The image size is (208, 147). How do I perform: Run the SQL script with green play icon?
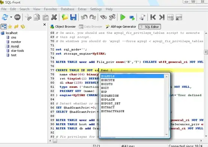pos(123,17)
